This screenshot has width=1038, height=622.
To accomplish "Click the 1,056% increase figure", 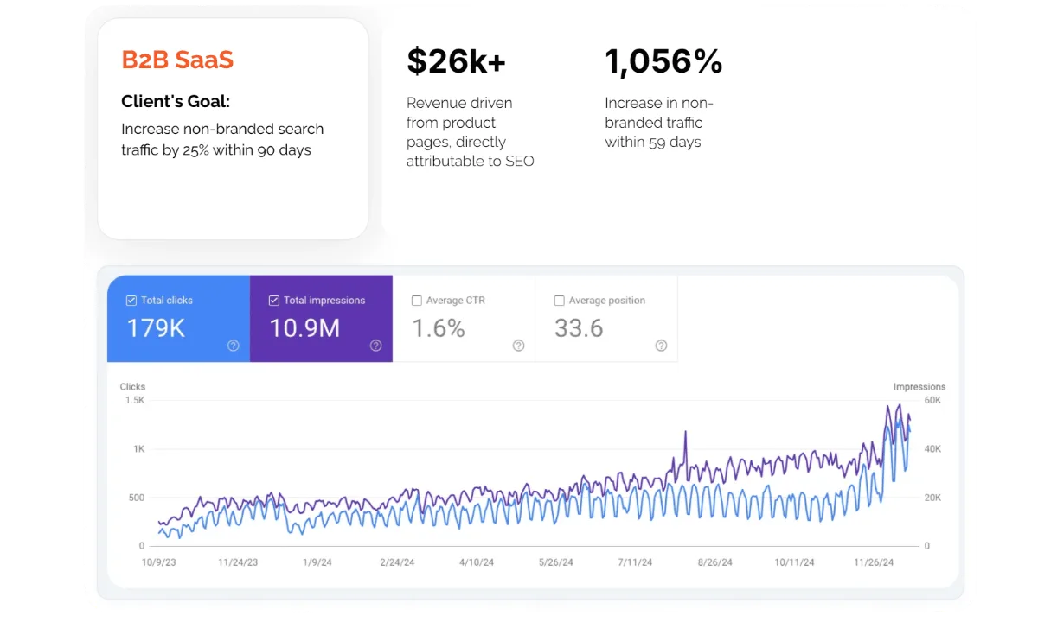I will point(663,61).
